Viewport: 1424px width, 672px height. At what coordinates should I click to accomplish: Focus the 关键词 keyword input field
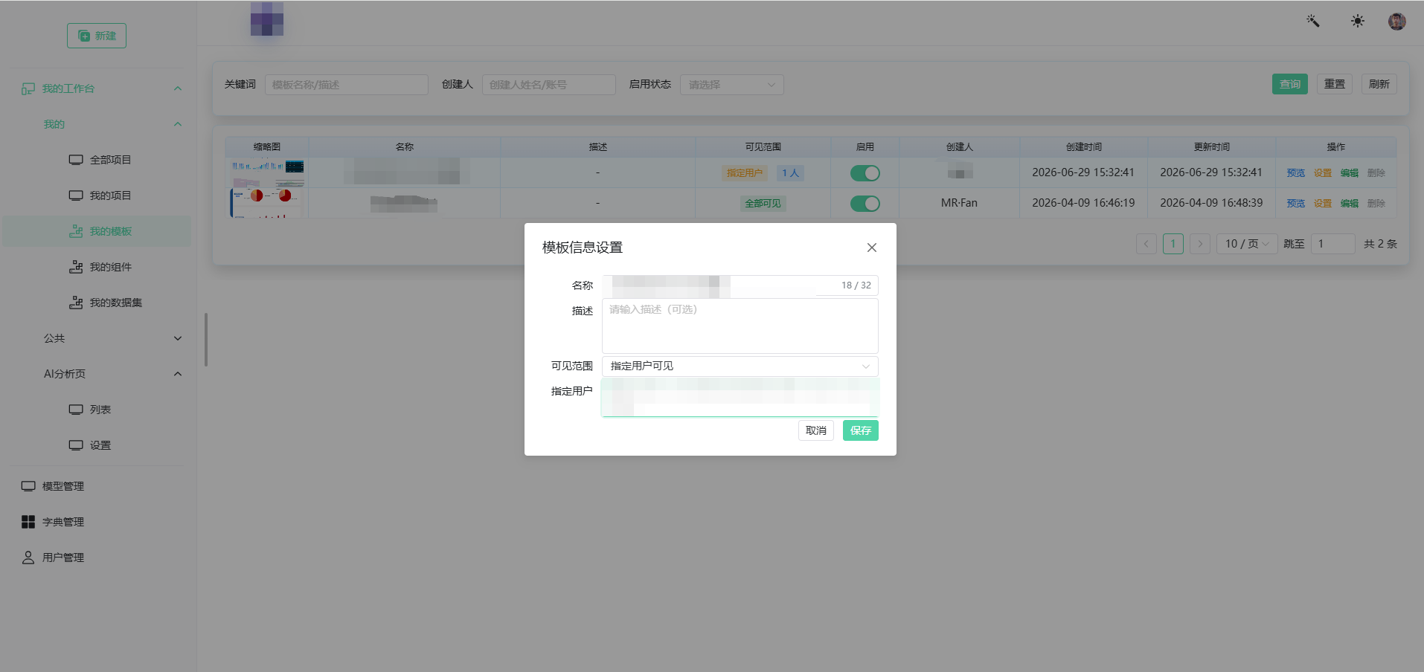tap(347, 85)
